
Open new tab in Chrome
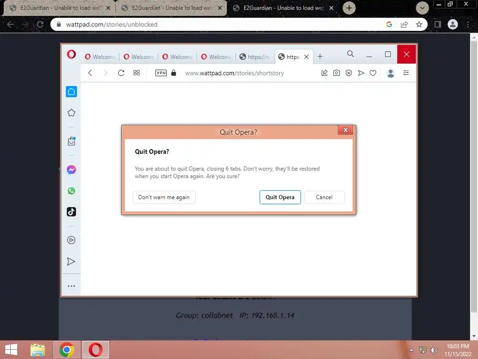[349, 8]
